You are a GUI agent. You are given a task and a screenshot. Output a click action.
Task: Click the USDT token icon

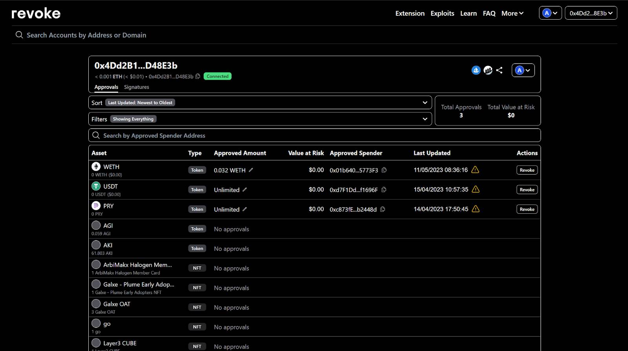(96, 186)
